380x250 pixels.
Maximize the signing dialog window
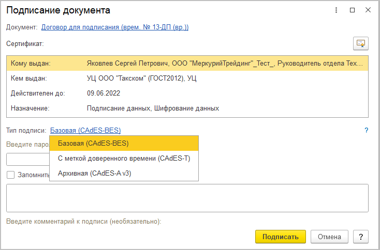click(x=352, y=10)
